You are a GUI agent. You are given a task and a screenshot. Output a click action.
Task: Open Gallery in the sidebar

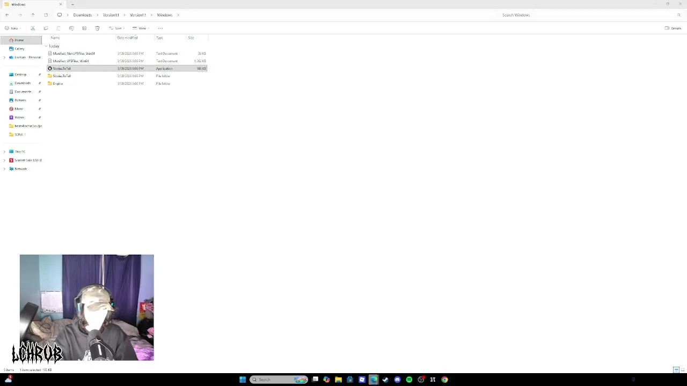19,49
